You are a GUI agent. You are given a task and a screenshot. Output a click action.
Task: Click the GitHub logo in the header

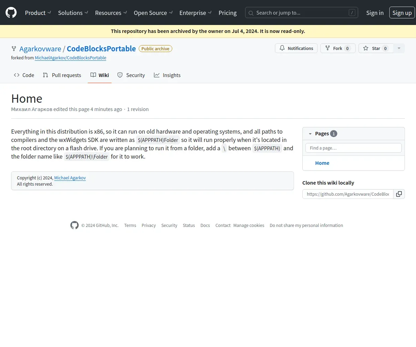tap(11, 12)
